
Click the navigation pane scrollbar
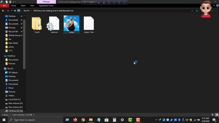pyautogui.click(x=24, y=44)
